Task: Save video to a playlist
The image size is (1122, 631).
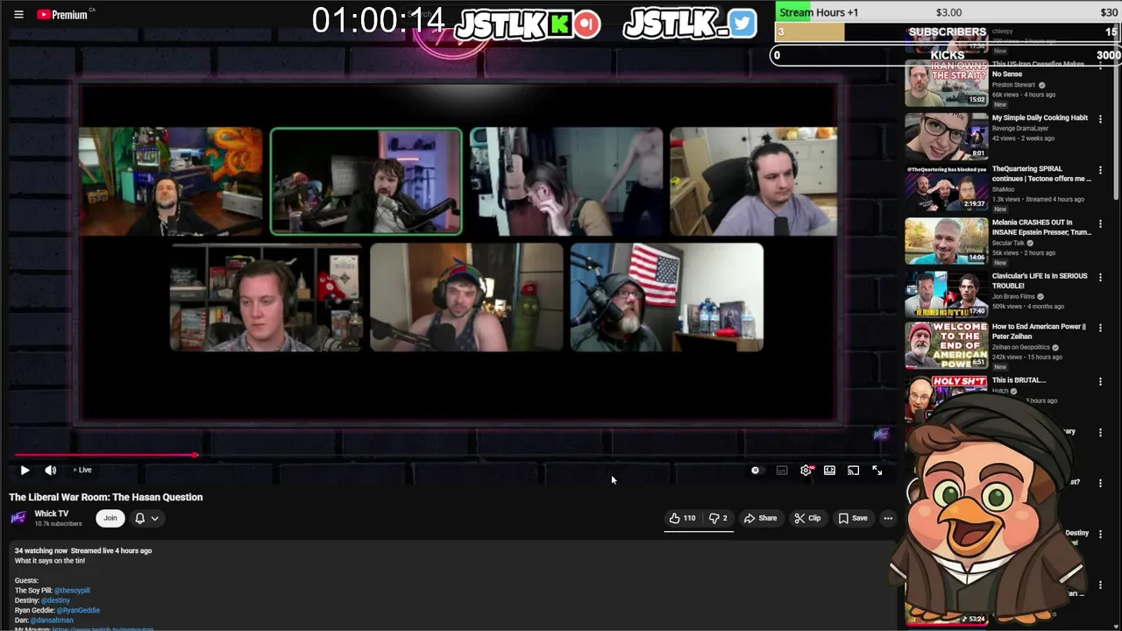Action: pos(853,518)
